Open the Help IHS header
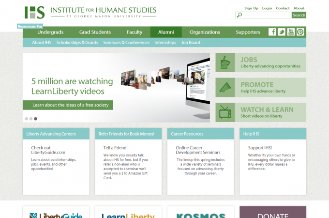The width and height of the screenshot is (329, 218). click(x=273, y=134)
